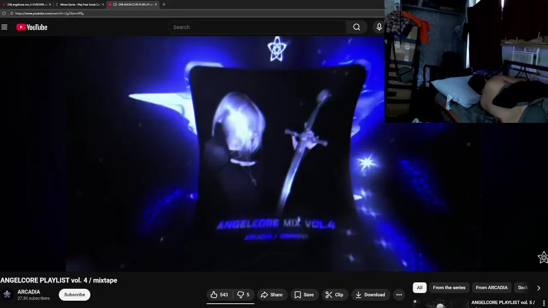The height and width of the screenshot is (308, 548).
Task: Click inside the YouTube search box
Action: [x=257, y=27]
